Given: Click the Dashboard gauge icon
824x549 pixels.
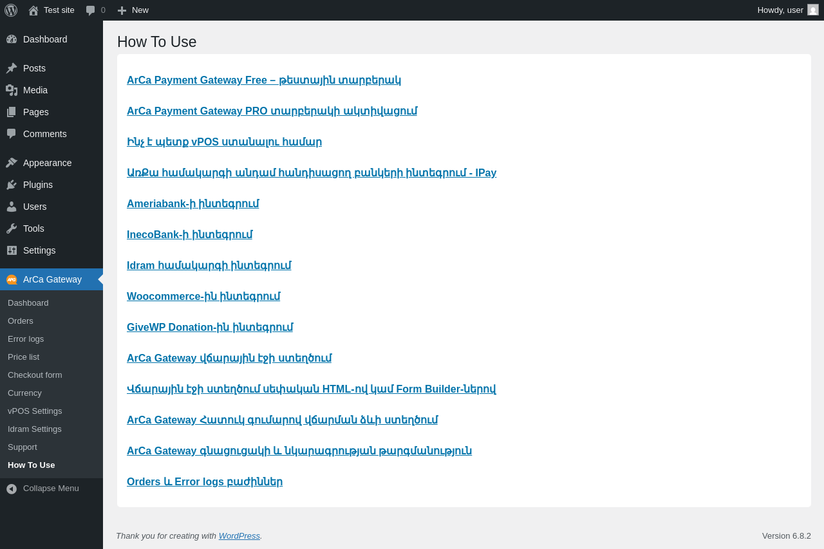Looking at the screenshot, I should click(x=12, y=39).
